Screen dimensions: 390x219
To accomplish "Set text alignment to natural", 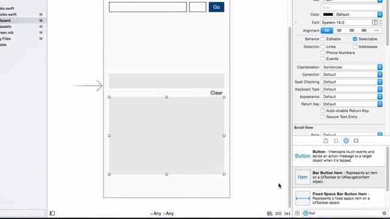I will click(377, 30).
